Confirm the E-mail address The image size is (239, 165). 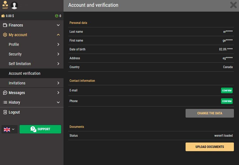click(227, 91)
